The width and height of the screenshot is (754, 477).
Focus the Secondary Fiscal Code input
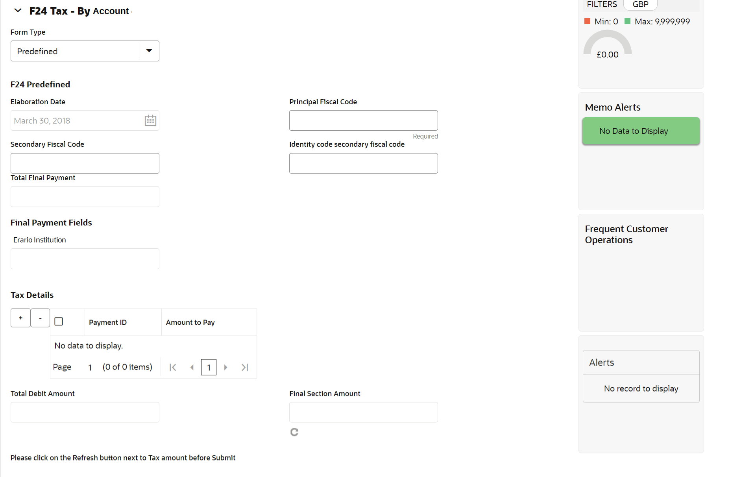coord(85,163)
